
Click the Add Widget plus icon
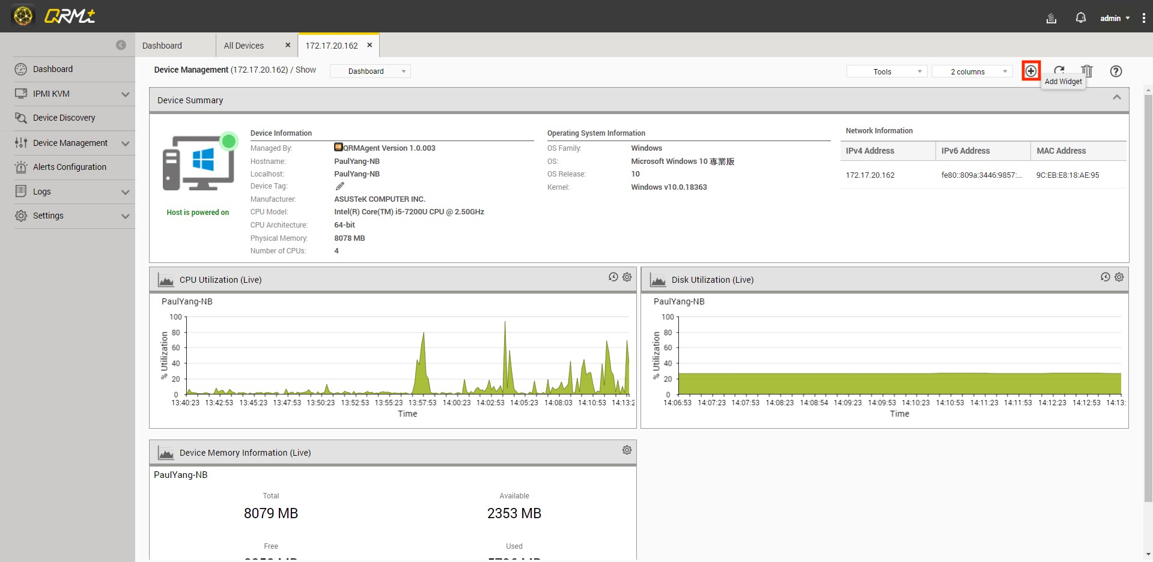pos(1031,71)
